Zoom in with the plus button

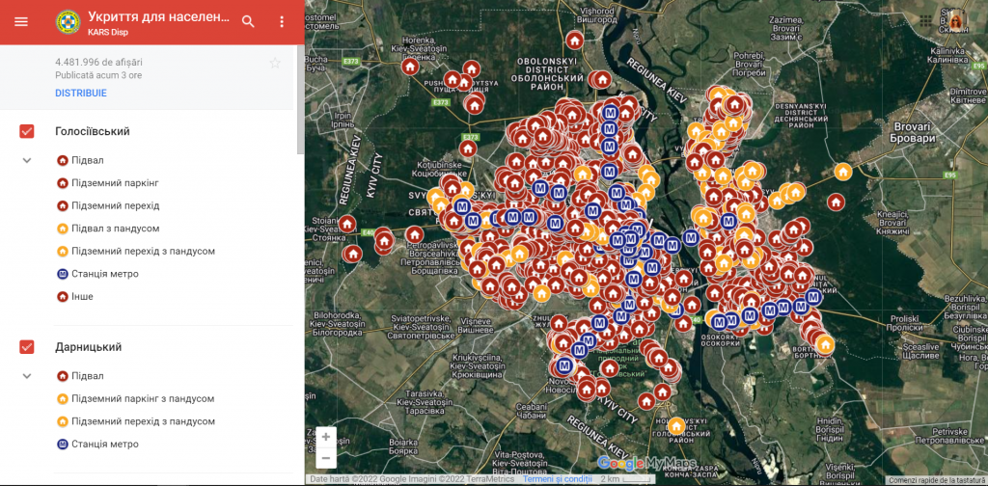[326, 437]
